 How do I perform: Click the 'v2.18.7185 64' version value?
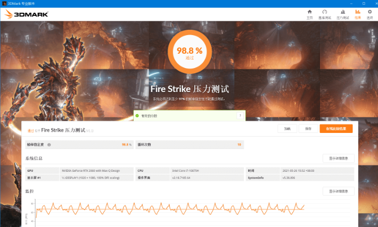pos(181,178)
